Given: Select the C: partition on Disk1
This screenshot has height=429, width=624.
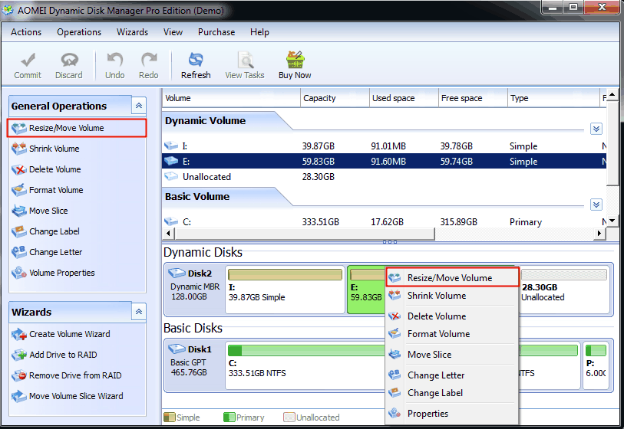Looking at the screenshot, I should (x=305, y=365).
